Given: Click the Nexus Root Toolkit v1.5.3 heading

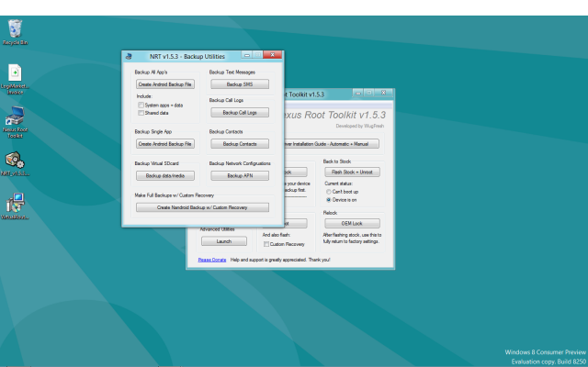Looking at the screenshot, I should (x=334, y=115).
